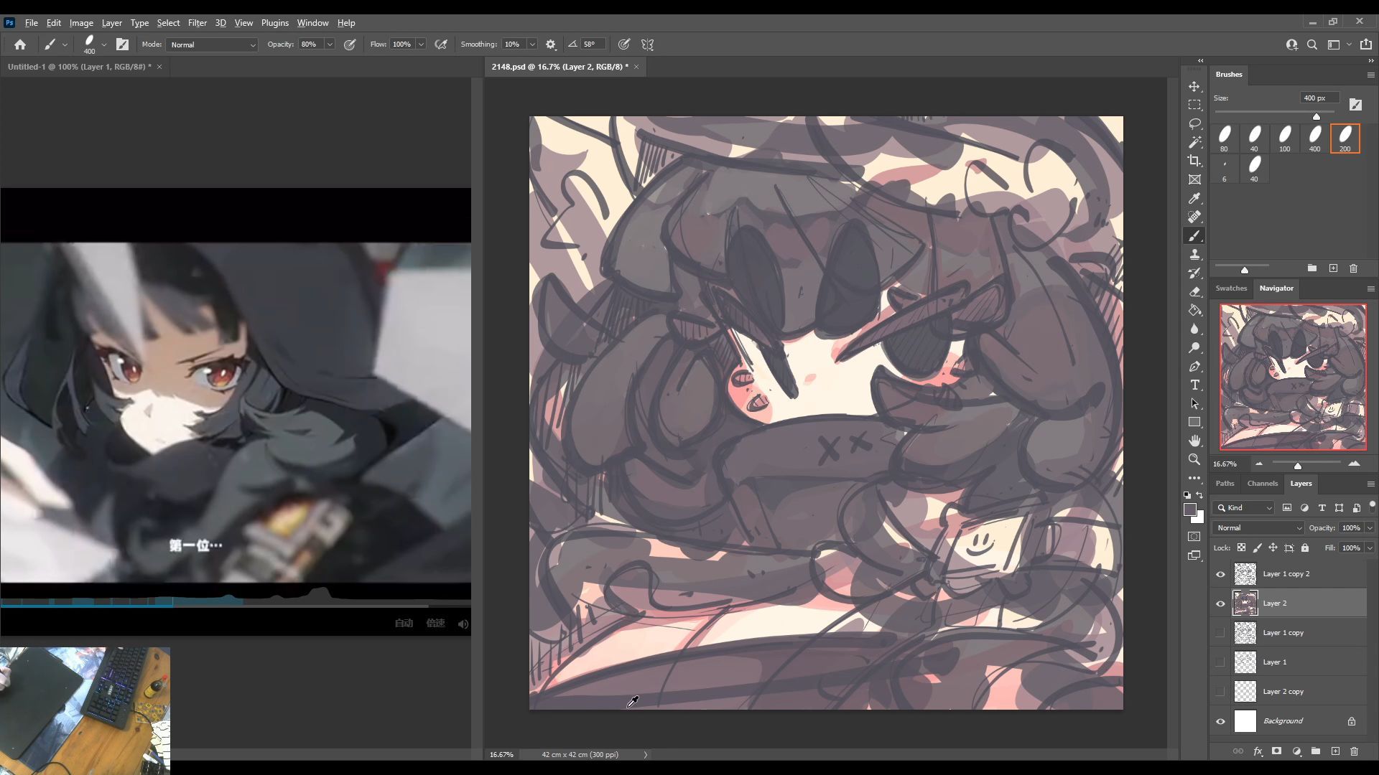This screenshot has width=1379, height=775.
Task: Show the Layer 1 copy layer
Action: tap(1220, 633)
